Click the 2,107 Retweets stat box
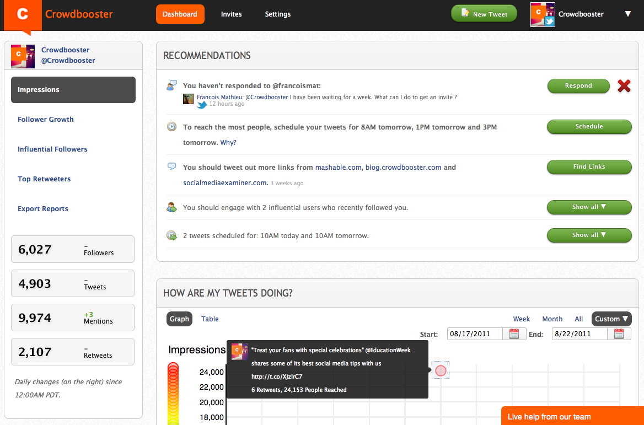The height and width of the screenshot is (425, 644). (73, 352)
